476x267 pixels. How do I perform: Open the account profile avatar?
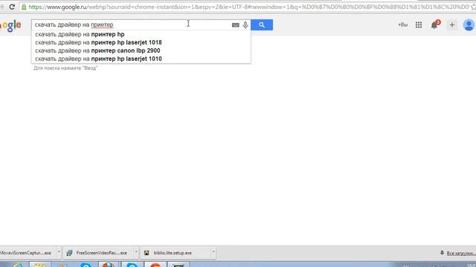[469, 24]
